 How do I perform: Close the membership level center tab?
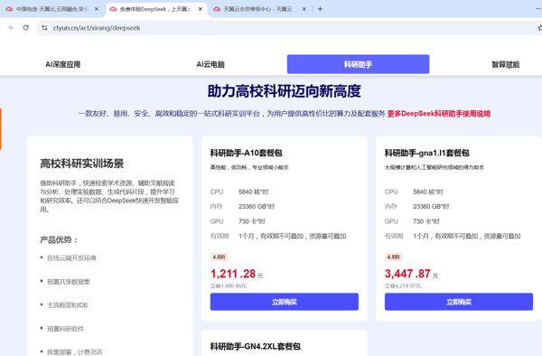(x=304, y=9)
